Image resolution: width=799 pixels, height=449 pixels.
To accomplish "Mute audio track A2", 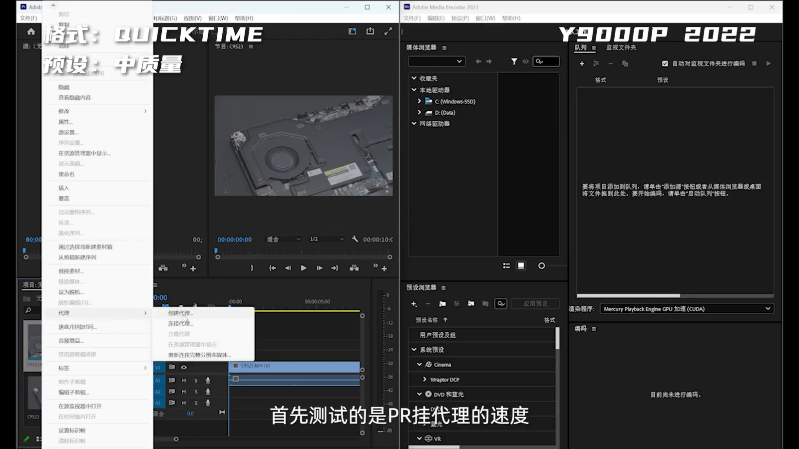I will pos(184,392).
